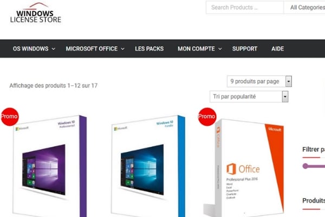Click the Promo badge on Windows 10 Pro
This screenshot has height=217, width=325.
[10, 117]
